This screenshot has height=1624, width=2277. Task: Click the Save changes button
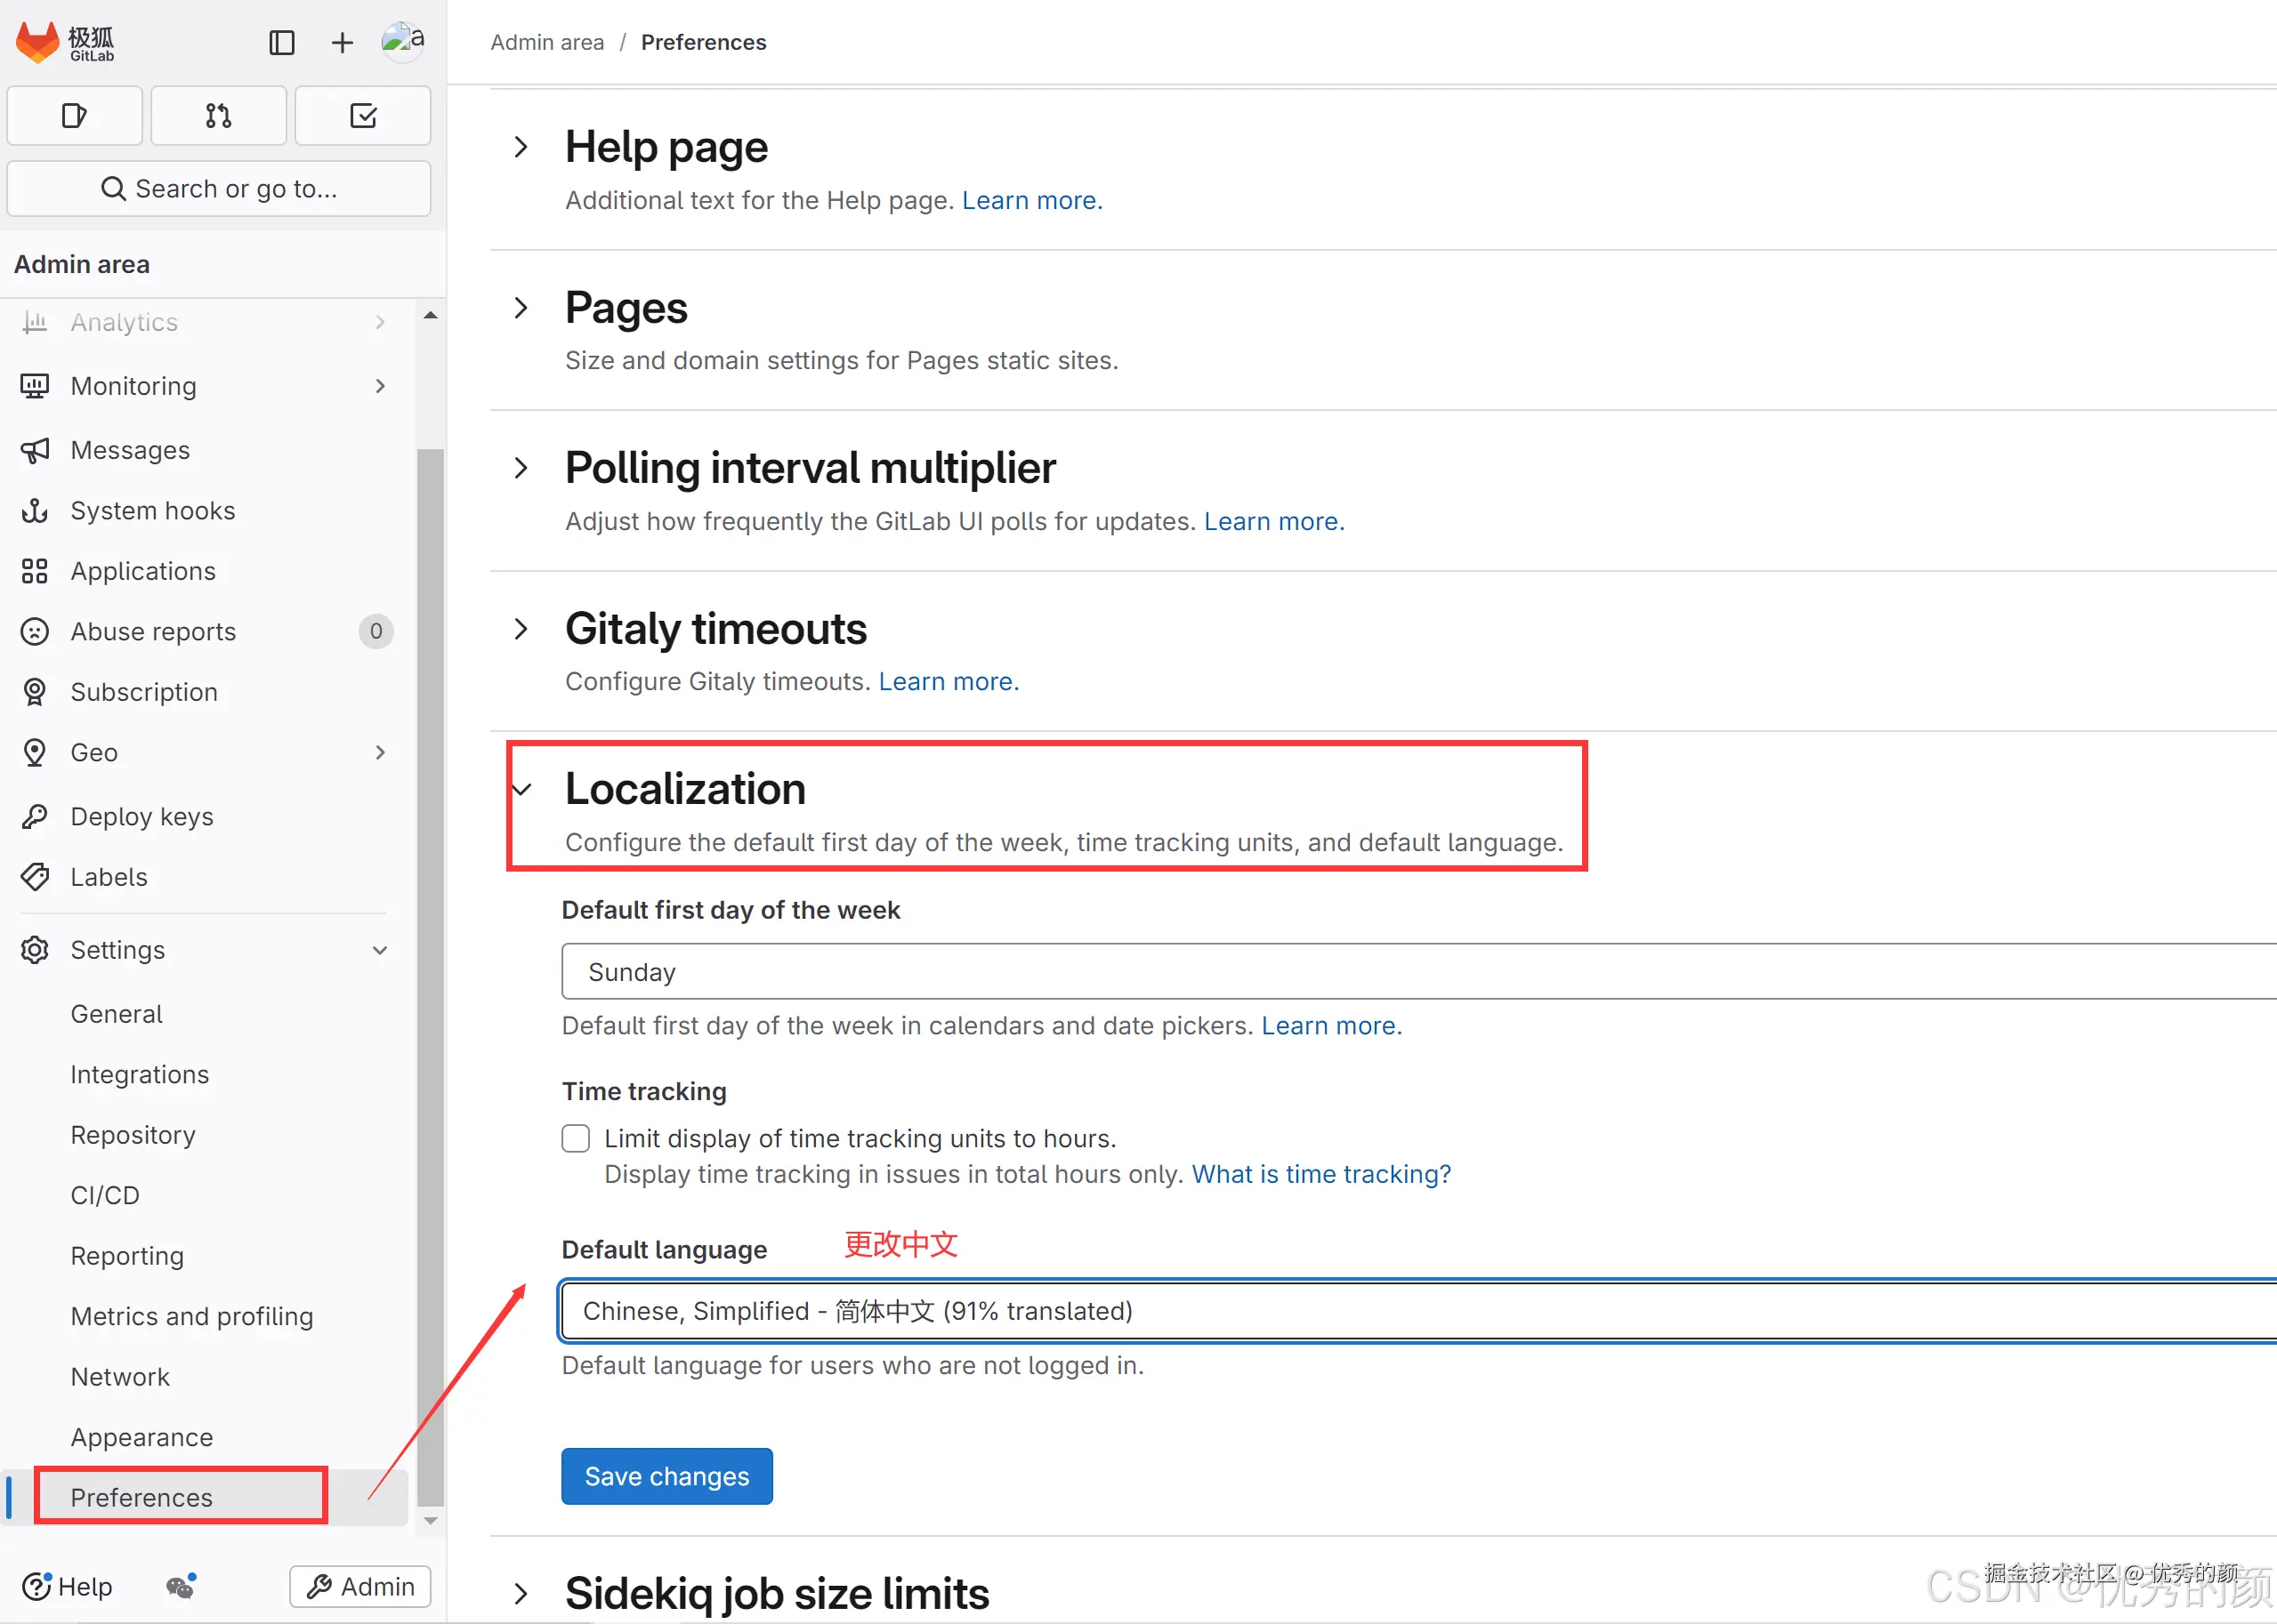coord(666,1476)
